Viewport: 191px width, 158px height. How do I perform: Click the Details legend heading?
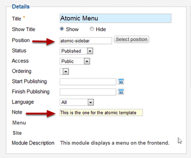pos(21,7)
